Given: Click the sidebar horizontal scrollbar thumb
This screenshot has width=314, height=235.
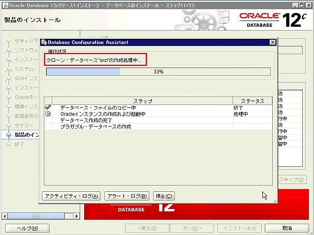Looking at the screenshot, I should [36, 216].
